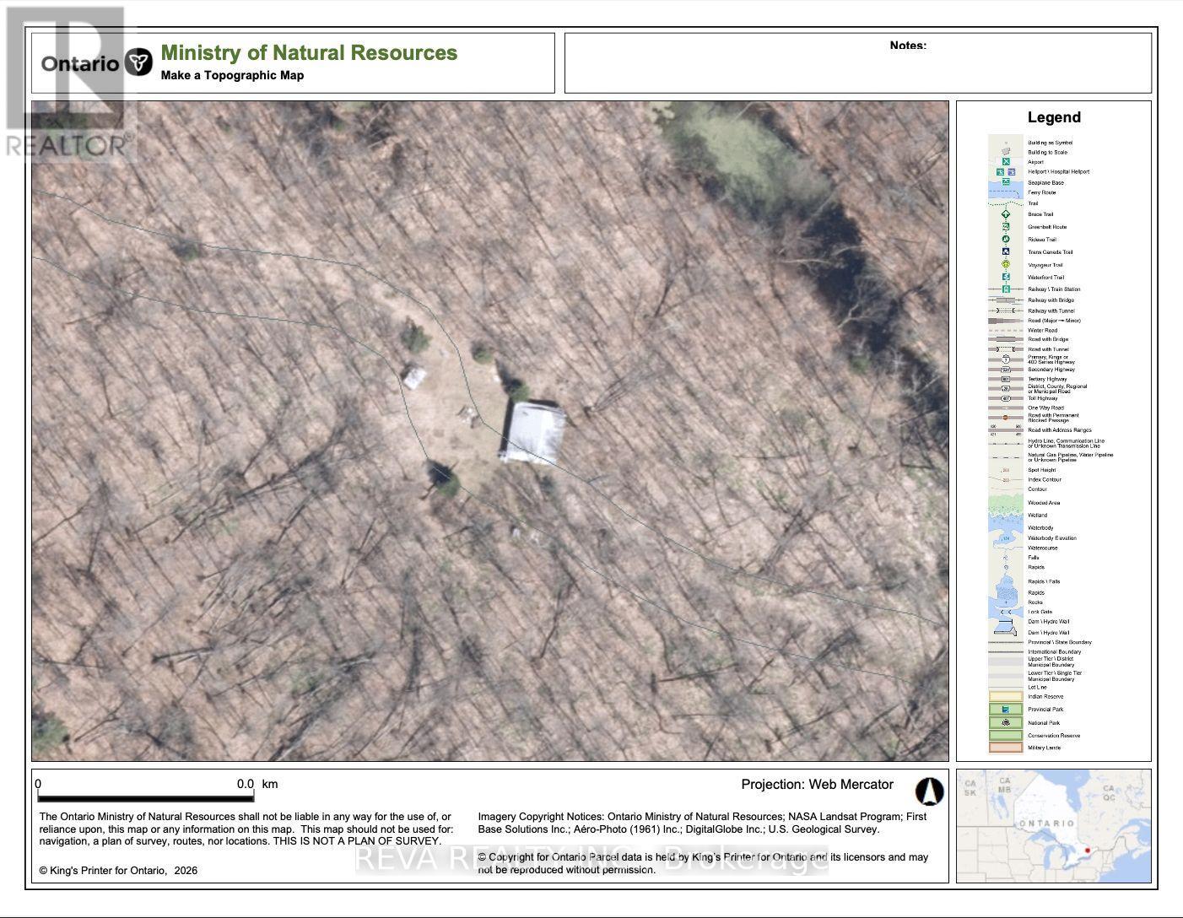
Task: Click the Ontario inset locator map
Action: click(x=1052, y=824)
